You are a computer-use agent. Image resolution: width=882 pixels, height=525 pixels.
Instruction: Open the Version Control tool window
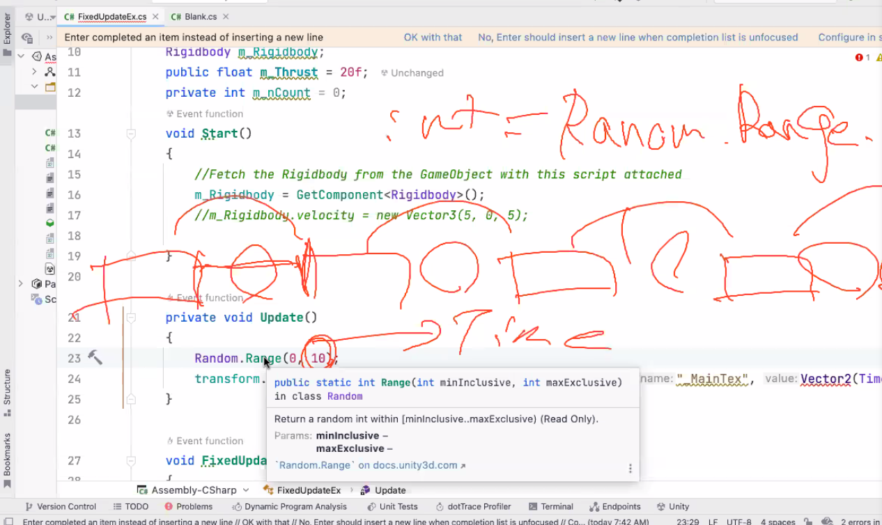tap(60, 507)
